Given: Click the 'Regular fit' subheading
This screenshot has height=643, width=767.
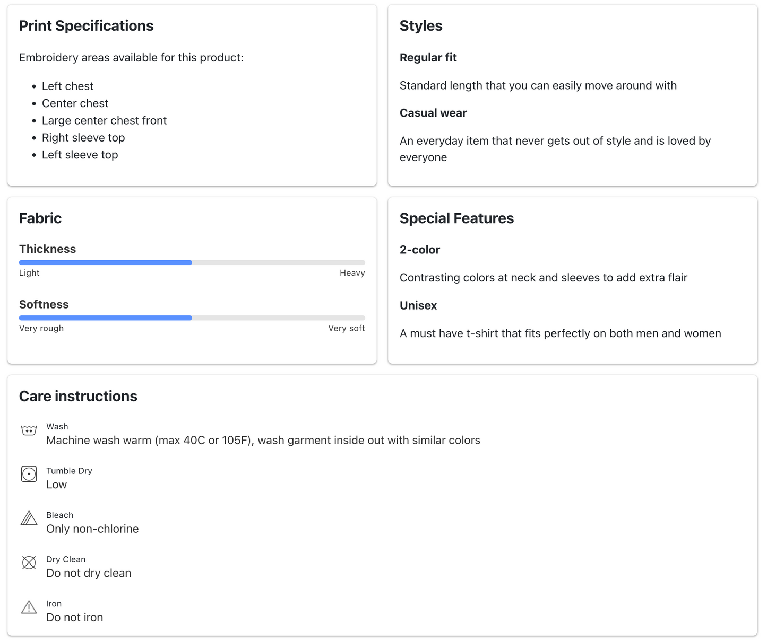Looking at the screenshot, I should point(428,58).
